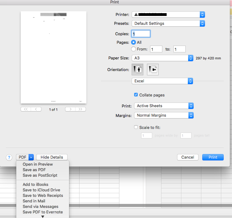Image resolution: width=232 pixels, height=218 pixels.
Task: Open the Excel options section dropdown
Action: pyautogui.click(x=162, y=81)
